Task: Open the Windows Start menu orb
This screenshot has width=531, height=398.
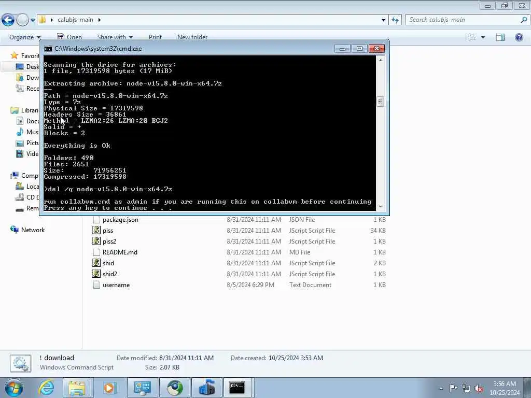Action: click(x=14, y=388)
